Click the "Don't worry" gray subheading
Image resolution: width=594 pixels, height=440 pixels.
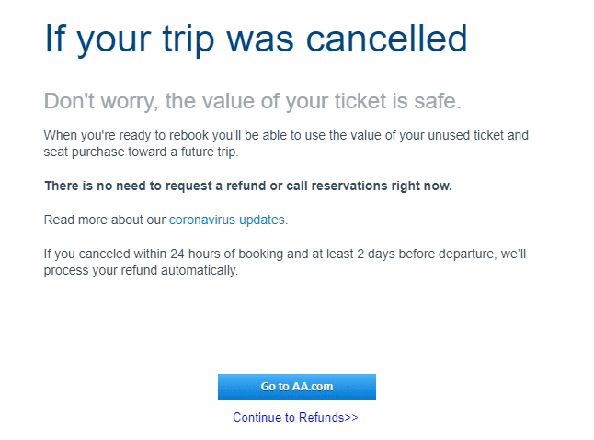tap(253, 101)
